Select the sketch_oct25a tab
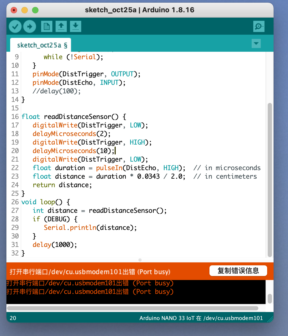Viewport: 288px width, 336px height. pos(40,45)
